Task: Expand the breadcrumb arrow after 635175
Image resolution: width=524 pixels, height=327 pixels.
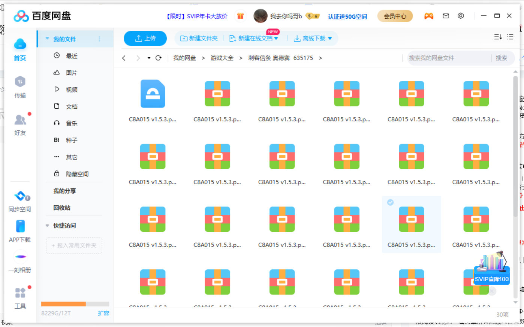Action: pyautogui.click(x=320, y=58)
